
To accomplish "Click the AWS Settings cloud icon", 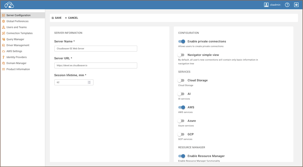I will point(4,51).
